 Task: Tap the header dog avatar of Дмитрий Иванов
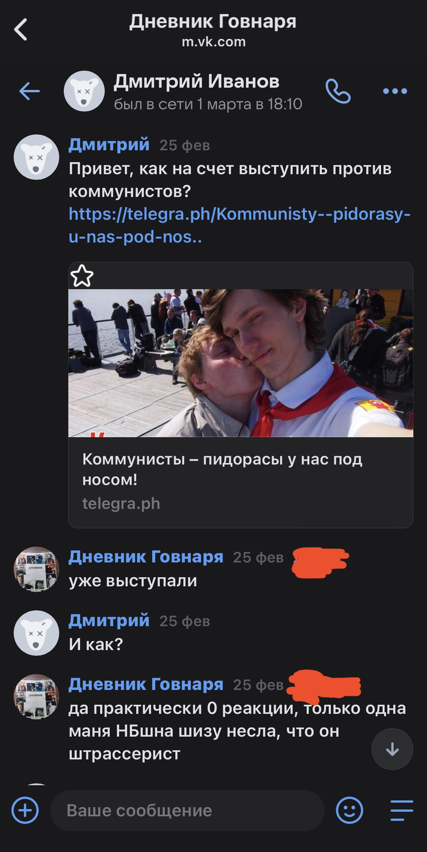pyautogui.click(x=84, y=91)
